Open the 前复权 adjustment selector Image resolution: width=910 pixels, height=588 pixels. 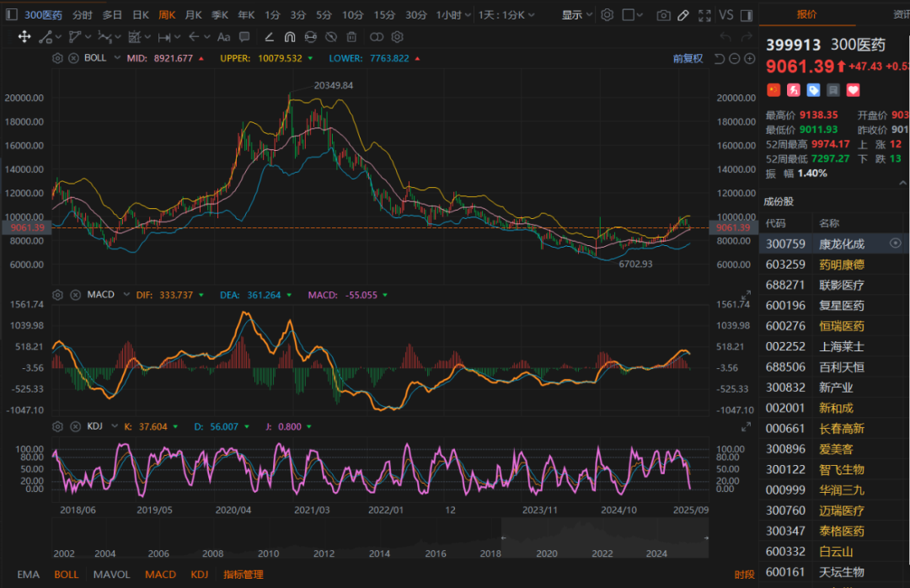[x=688, y=58]
